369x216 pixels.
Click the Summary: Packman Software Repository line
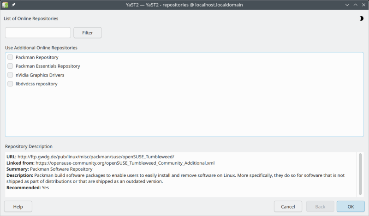click(49, 169)
